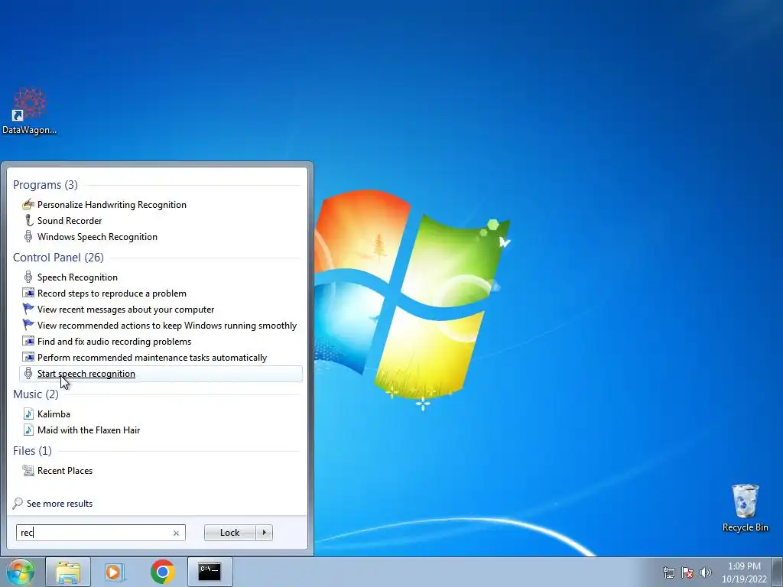Viewport: 783px width, 587px height.
Task: Click Start speech recognition result
Action: [x=161, y=373]
